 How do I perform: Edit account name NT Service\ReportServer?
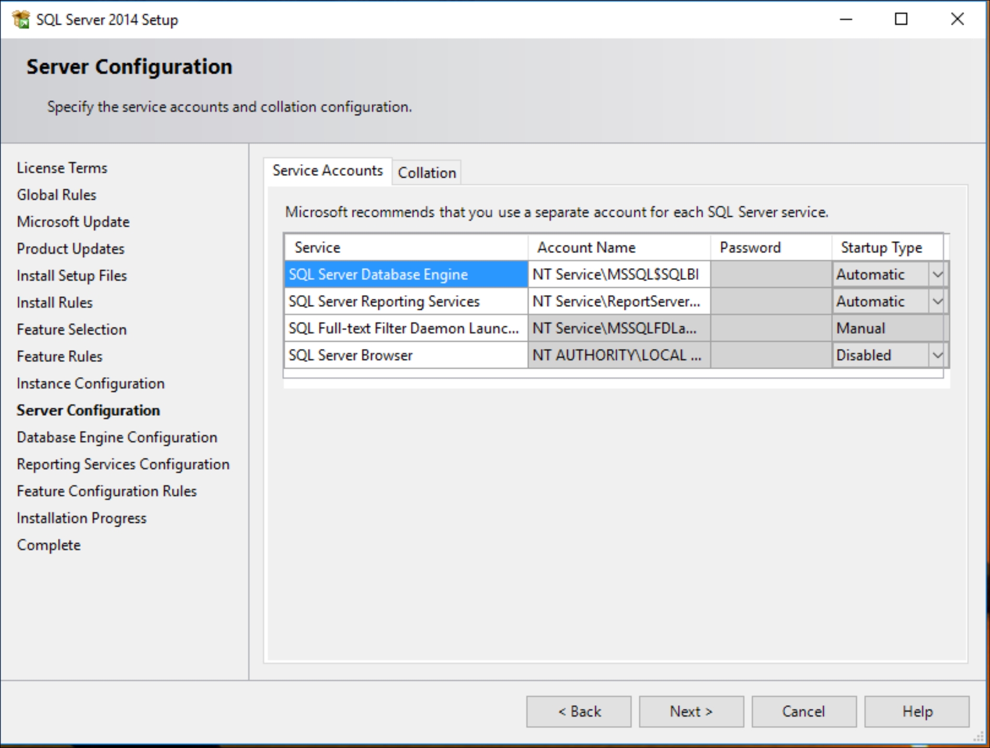tap(619, 301)
